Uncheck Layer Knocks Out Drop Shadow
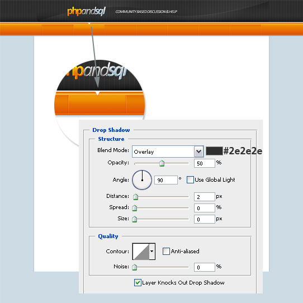The width and height of the screenshot is (303, 303). point(138,282)
